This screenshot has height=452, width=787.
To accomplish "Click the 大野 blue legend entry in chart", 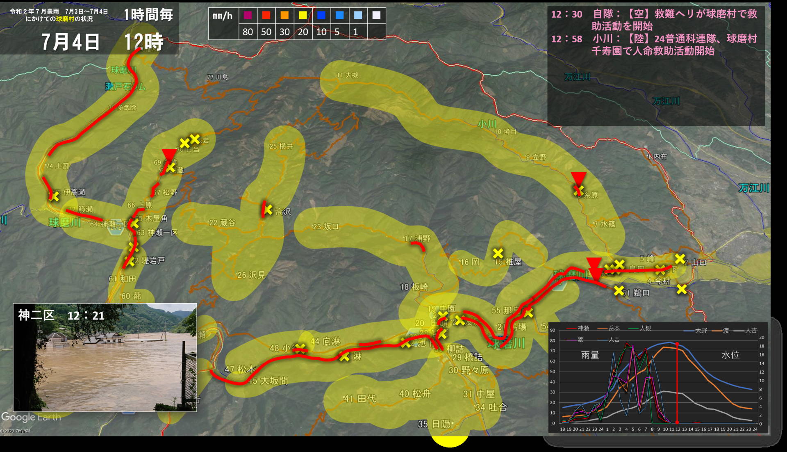I will [x=696, y=330].
